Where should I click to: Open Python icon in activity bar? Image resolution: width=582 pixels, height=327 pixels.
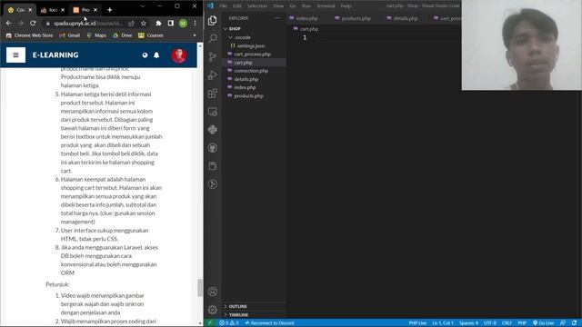212,129
